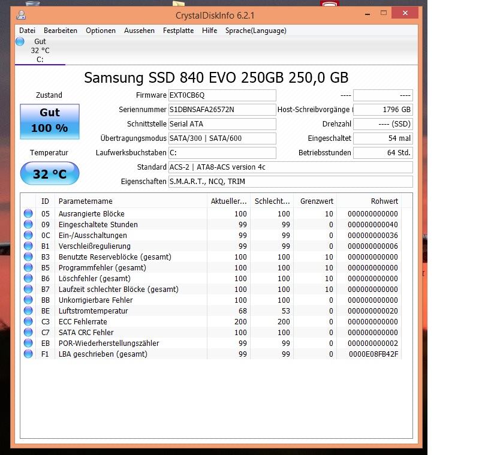Click the Standard field ACS-2 | ATA8-ACS
The height and width of the screenshot is (455, 491).
[x=291, y=167]
